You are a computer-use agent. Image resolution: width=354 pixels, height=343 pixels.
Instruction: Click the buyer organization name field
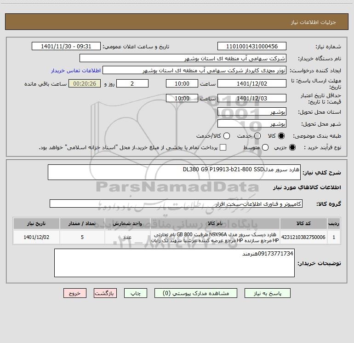point(183,58)
